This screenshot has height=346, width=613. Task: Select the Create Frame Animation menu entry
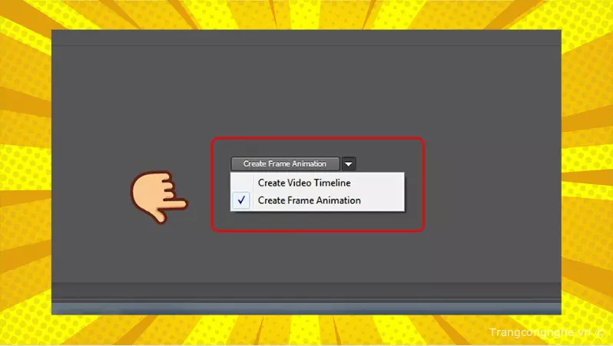[x=309, y=200]
